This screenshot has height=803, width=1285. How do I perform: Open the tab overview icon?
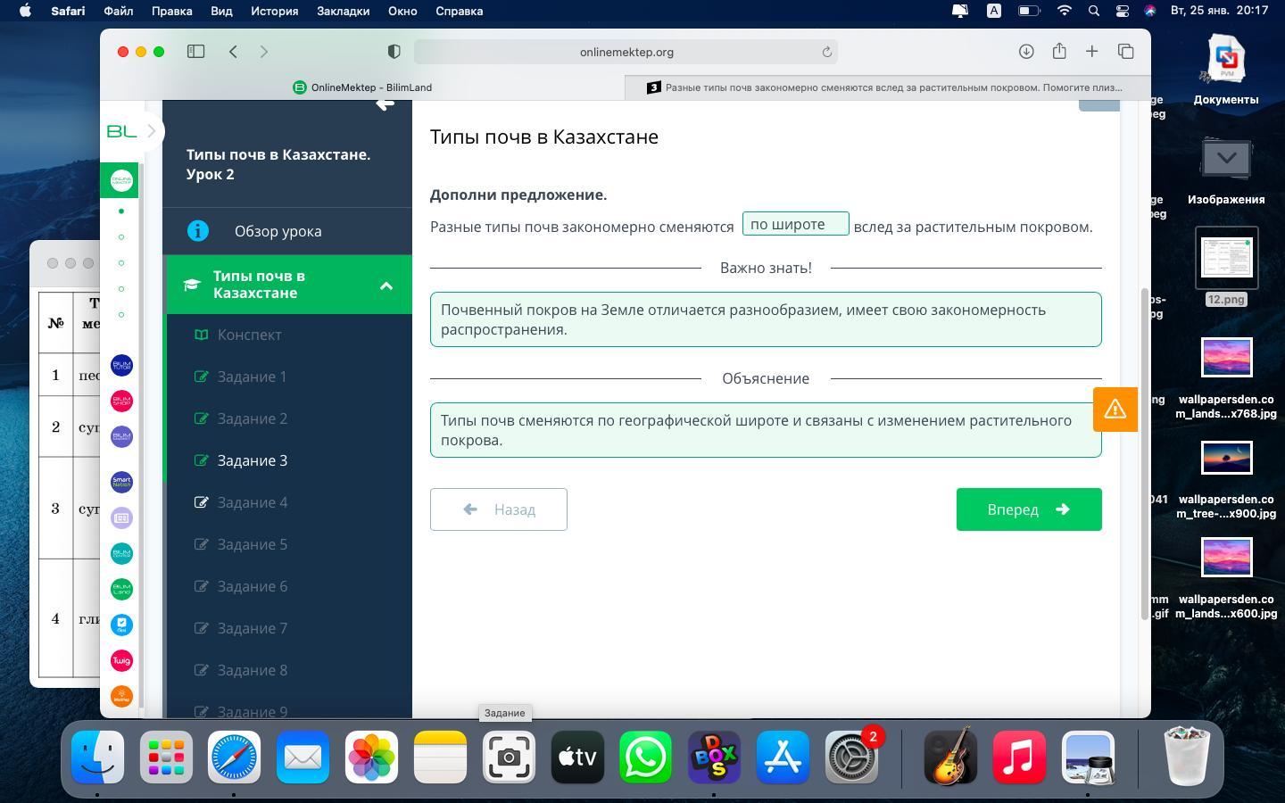pos(1125,52)
